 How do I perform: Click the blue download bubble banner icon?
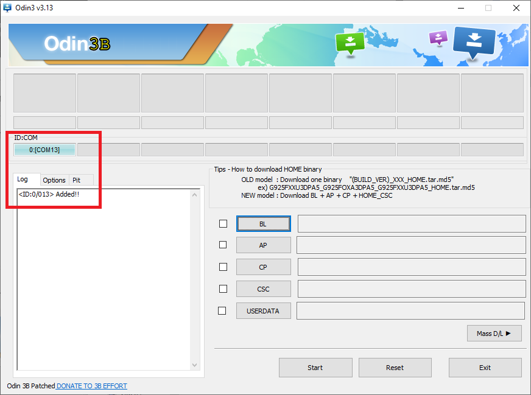pos(474,42)
